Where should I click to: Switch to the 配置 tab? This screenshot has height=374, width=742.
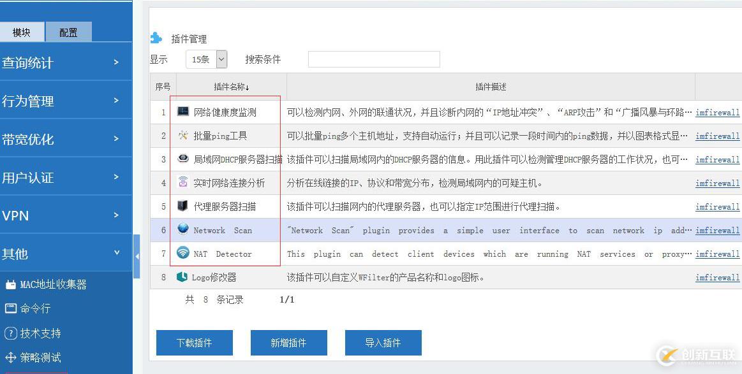coord(69,32)
